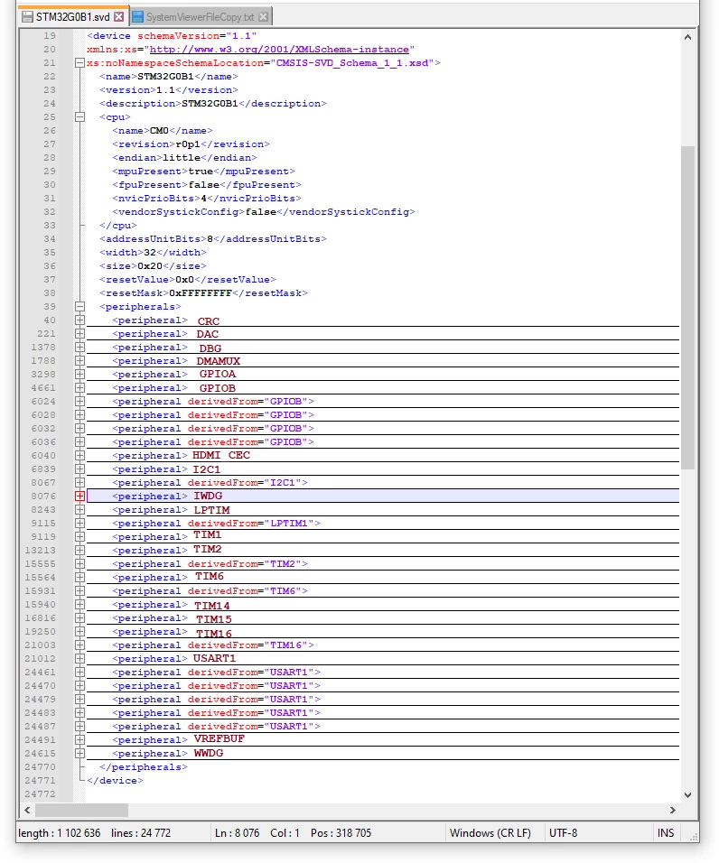Expand the DMAMUX peripheral fold
The height and width of the screenshot is (863, 719).
79,360
